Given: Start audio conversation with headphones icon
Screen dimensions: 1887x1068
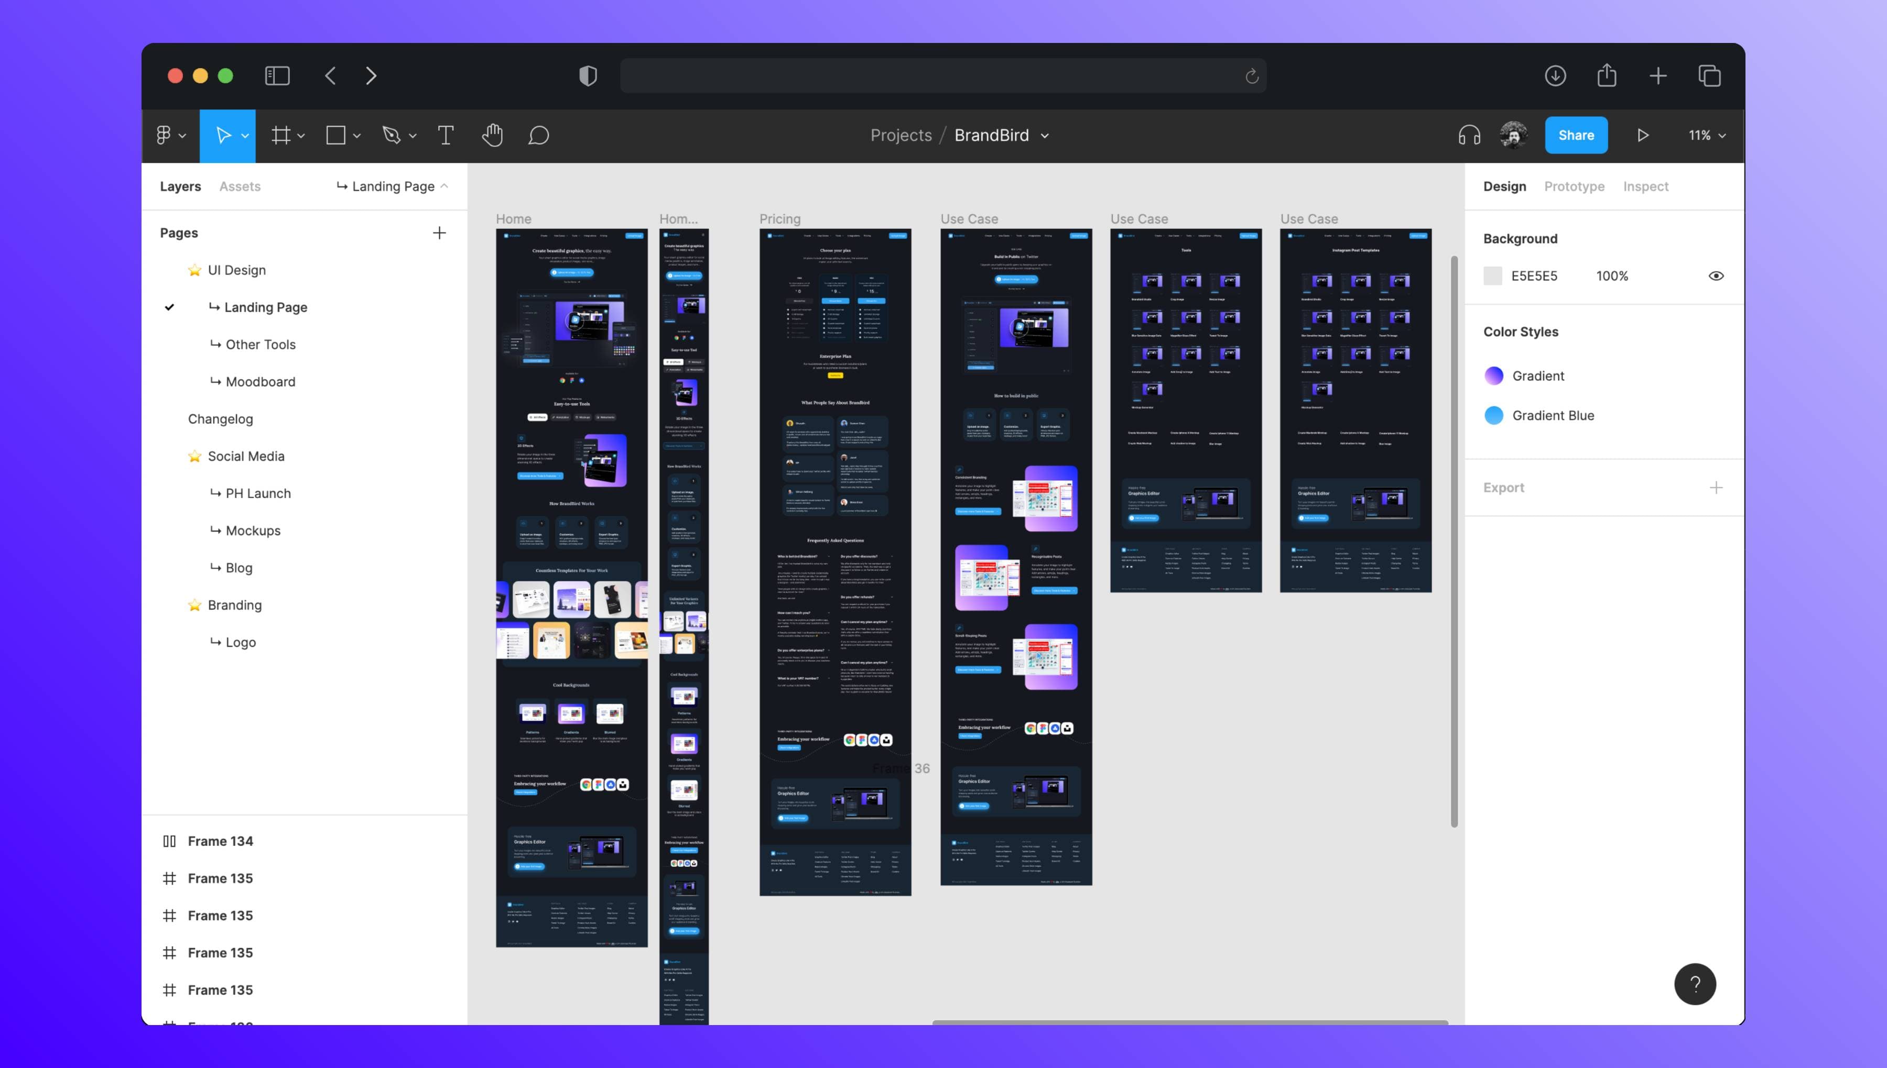Looking at the screenshot, I should click(1469, 135).
